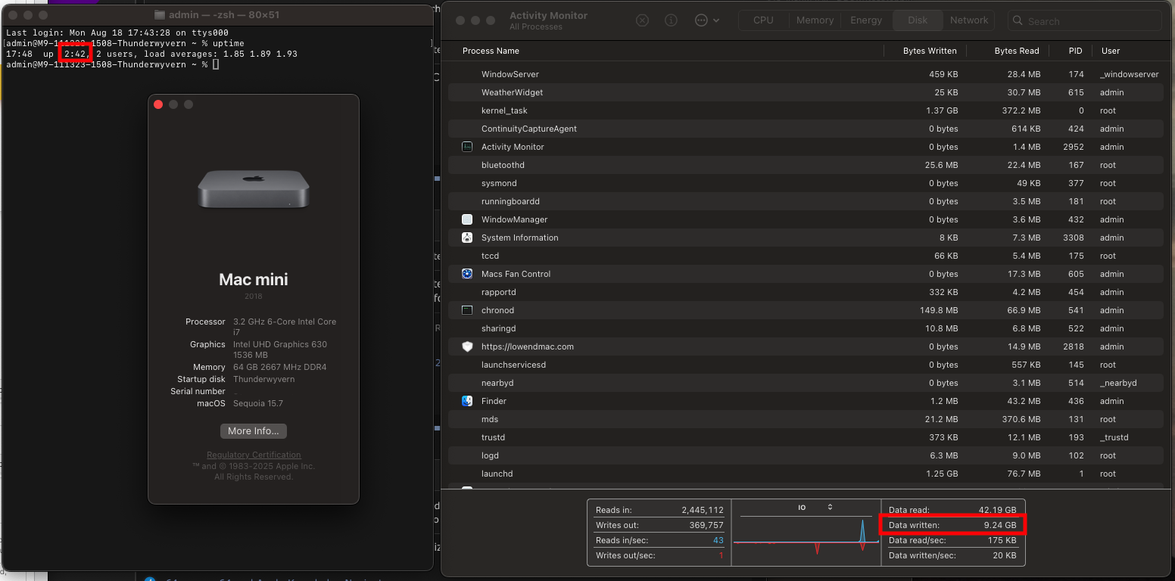Sort the list by PID column header
This screenshot has width=1175, height=581.
(1075, 51)
